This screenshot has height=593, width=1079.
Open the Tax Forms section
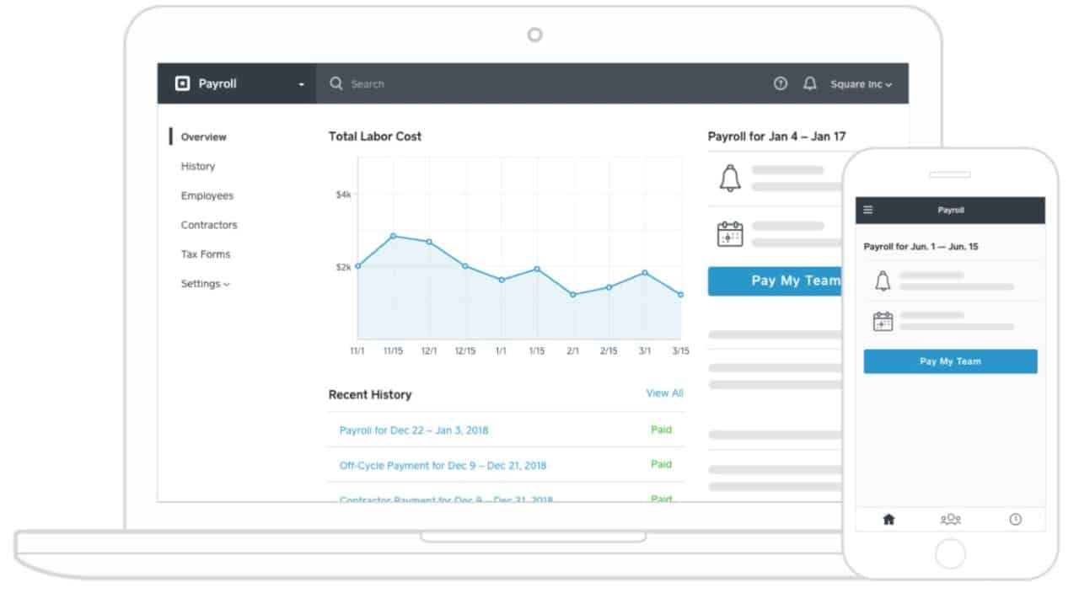tap(206, 254)
